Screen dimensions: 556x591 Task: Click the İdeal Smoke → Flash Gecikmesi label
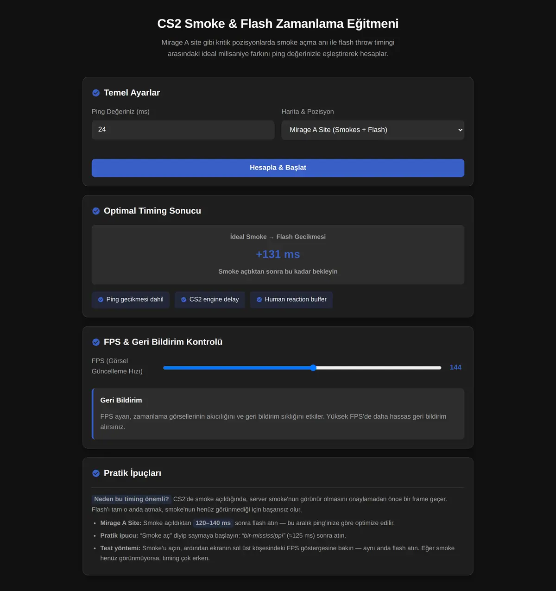[x=278, y=237]
